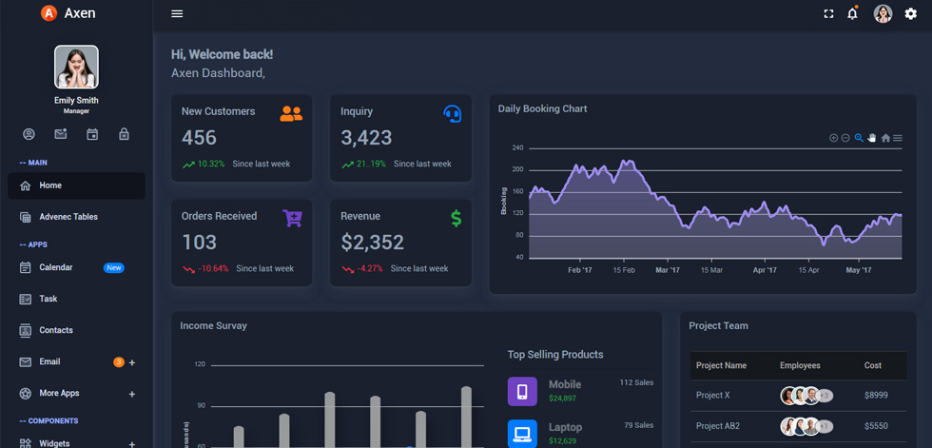Image resolution: width=932 pixels, height=448 pixels.
Task: Open settings gear in top bar
Action: pyautogui.click(x=911, y=13)
